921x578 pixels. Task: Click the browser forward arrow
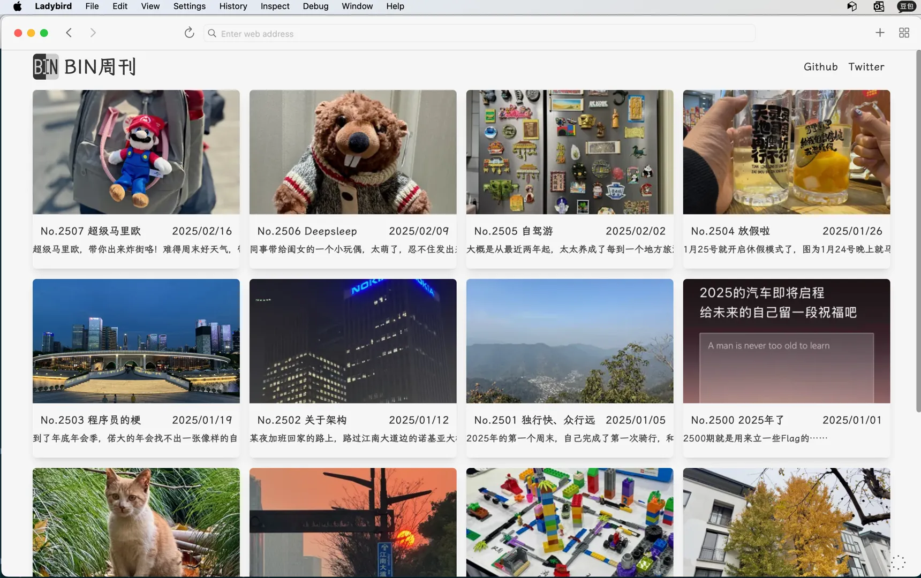click(93, 33)
